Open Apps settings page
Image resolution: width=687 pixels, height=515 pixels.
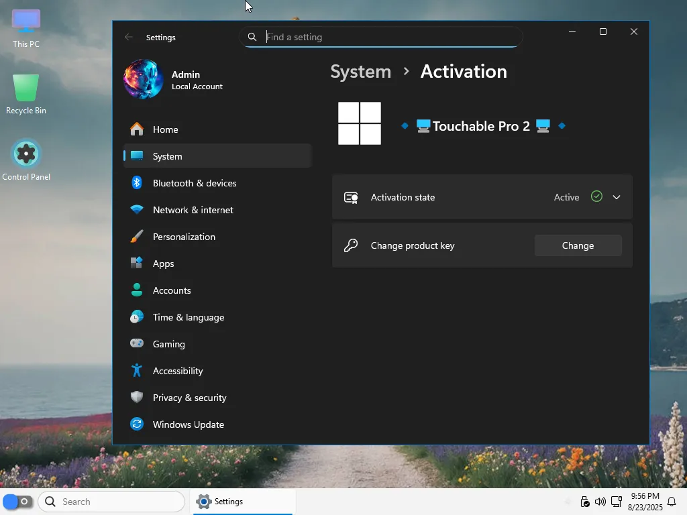[x=217, y=263]
